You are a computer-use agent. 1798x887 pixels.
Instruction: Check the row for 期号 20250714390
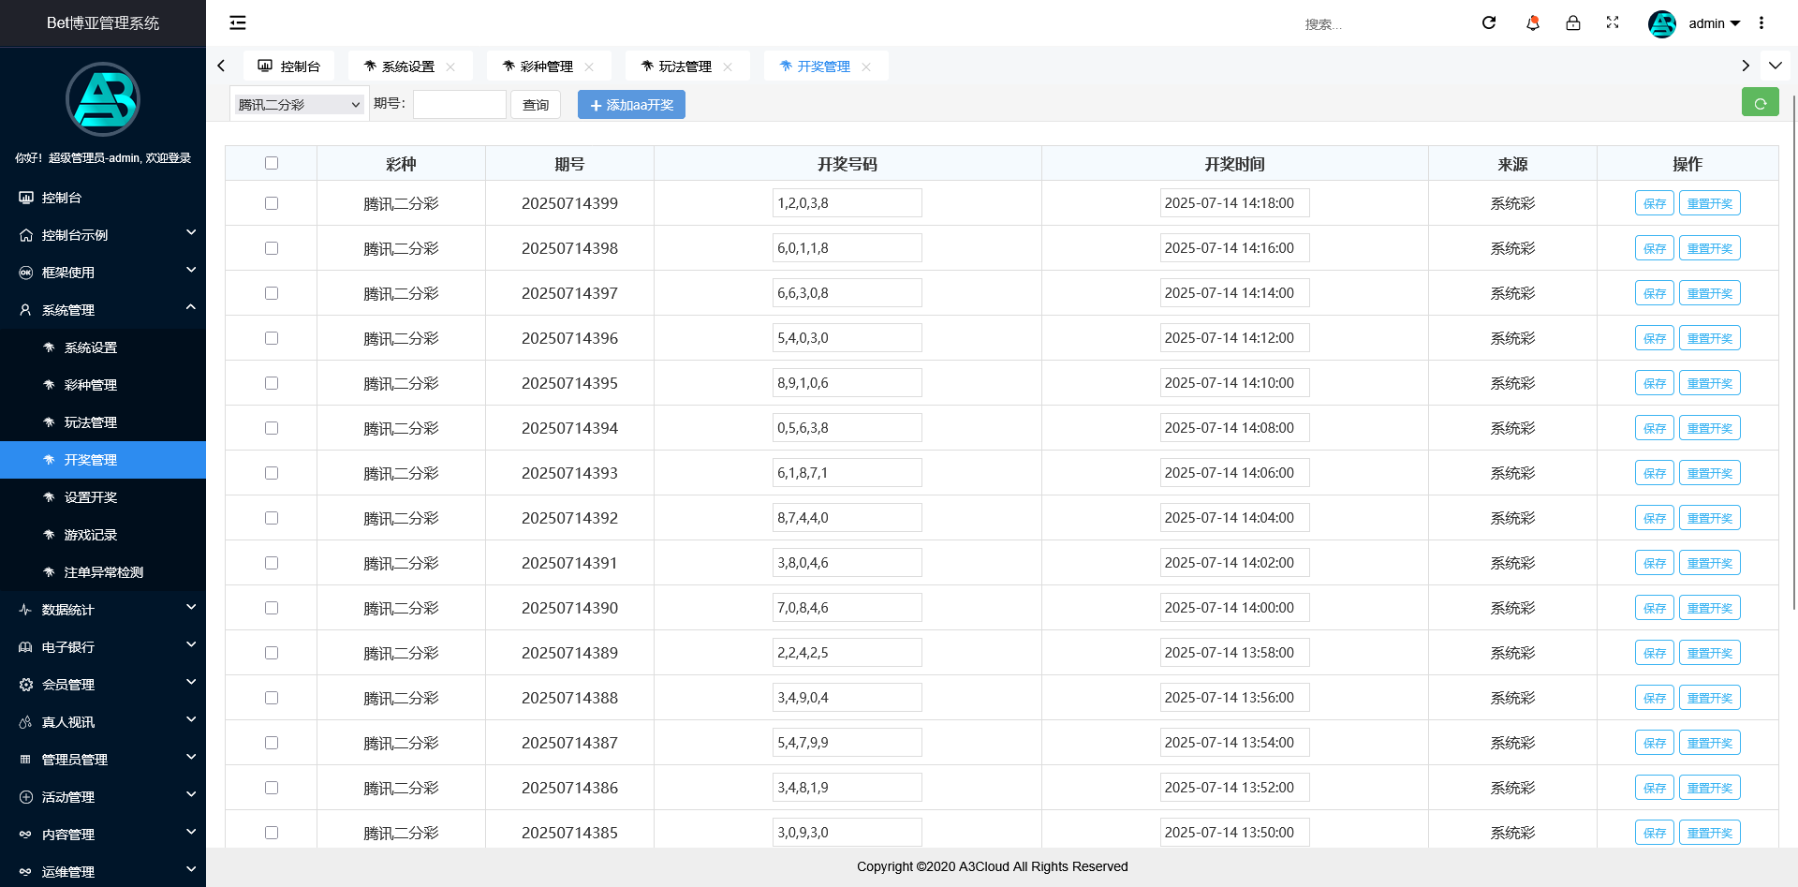tap(272, 608)
